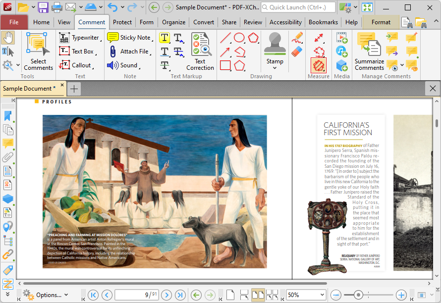Image resolution: width=441 pixels, height=303 pixels.
Task: Click the Summarize Comments button
Action: 369,51
